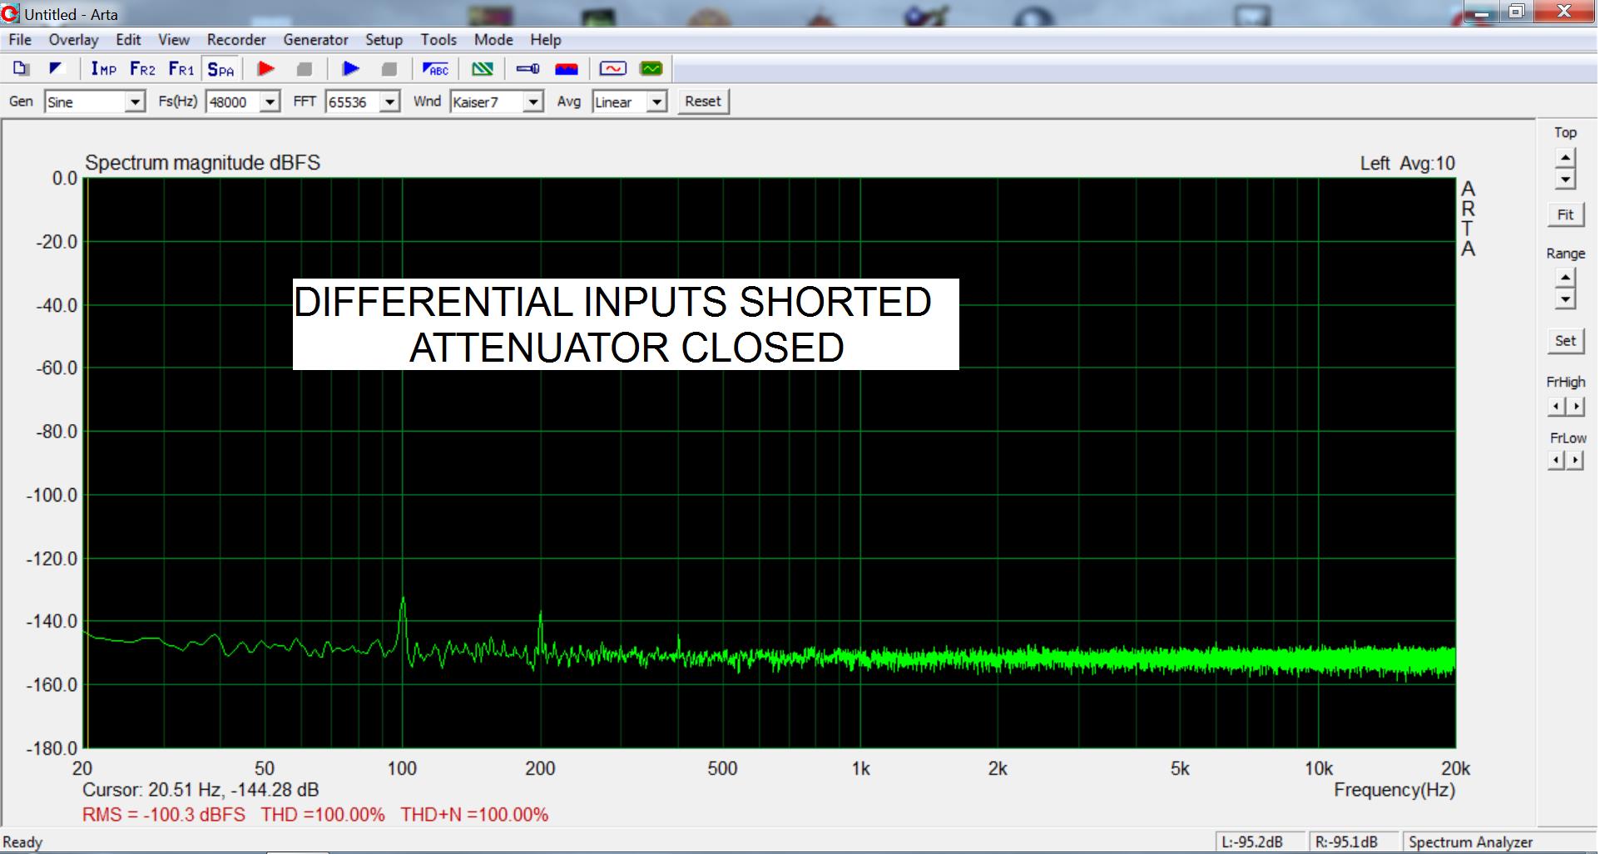Open the Tools menu
This screenshot has height=854, width=1600.
click(438, 40)
